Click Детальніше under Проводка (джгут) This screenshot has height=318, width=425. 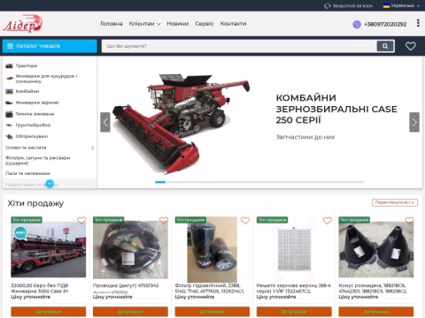point(130,312)
